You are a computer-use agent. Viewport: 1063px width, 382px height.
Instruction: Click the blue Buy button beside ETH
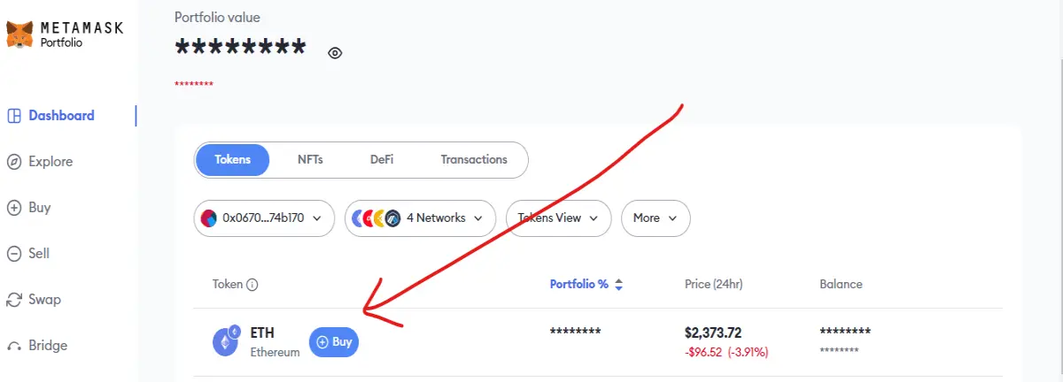point(334,341)
